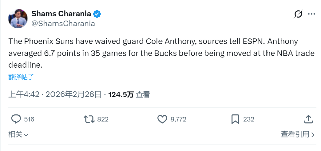
Task: Click the reply speech bubble icon
Action: point(16,119)
